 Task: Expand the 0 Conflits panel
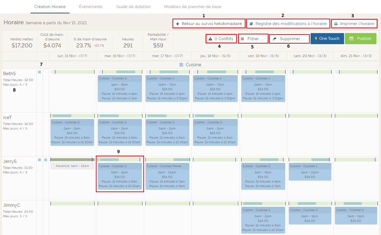[x=221, y=38]
